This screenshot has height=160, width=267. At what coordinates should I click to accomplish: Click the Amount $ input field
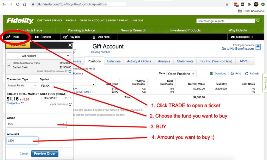[x=23, y=140]
